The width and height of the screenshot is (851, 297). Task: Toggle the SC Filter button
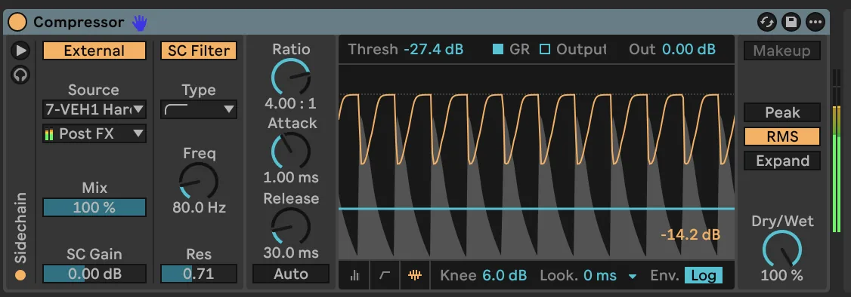[199, 51]
